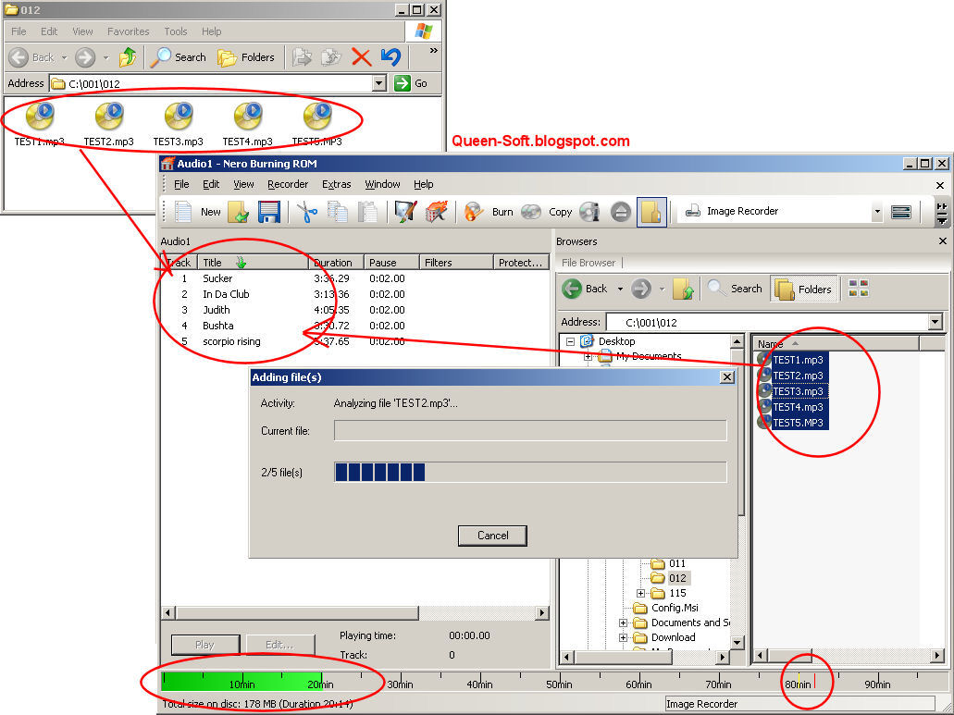
Task: Click the disc info icon after Copy
Action: pos(589,212)
